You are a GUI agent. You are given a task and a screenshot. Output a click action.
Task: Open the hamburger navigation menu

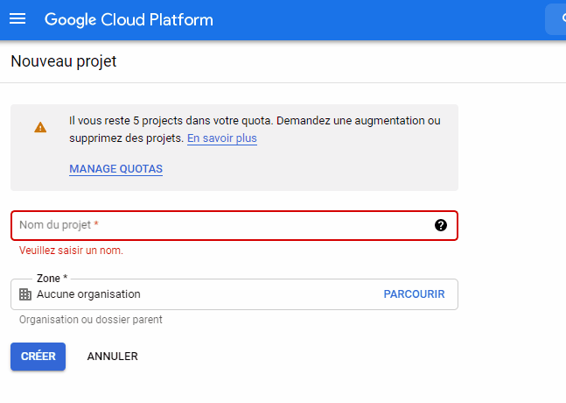[x=17, y=18]
